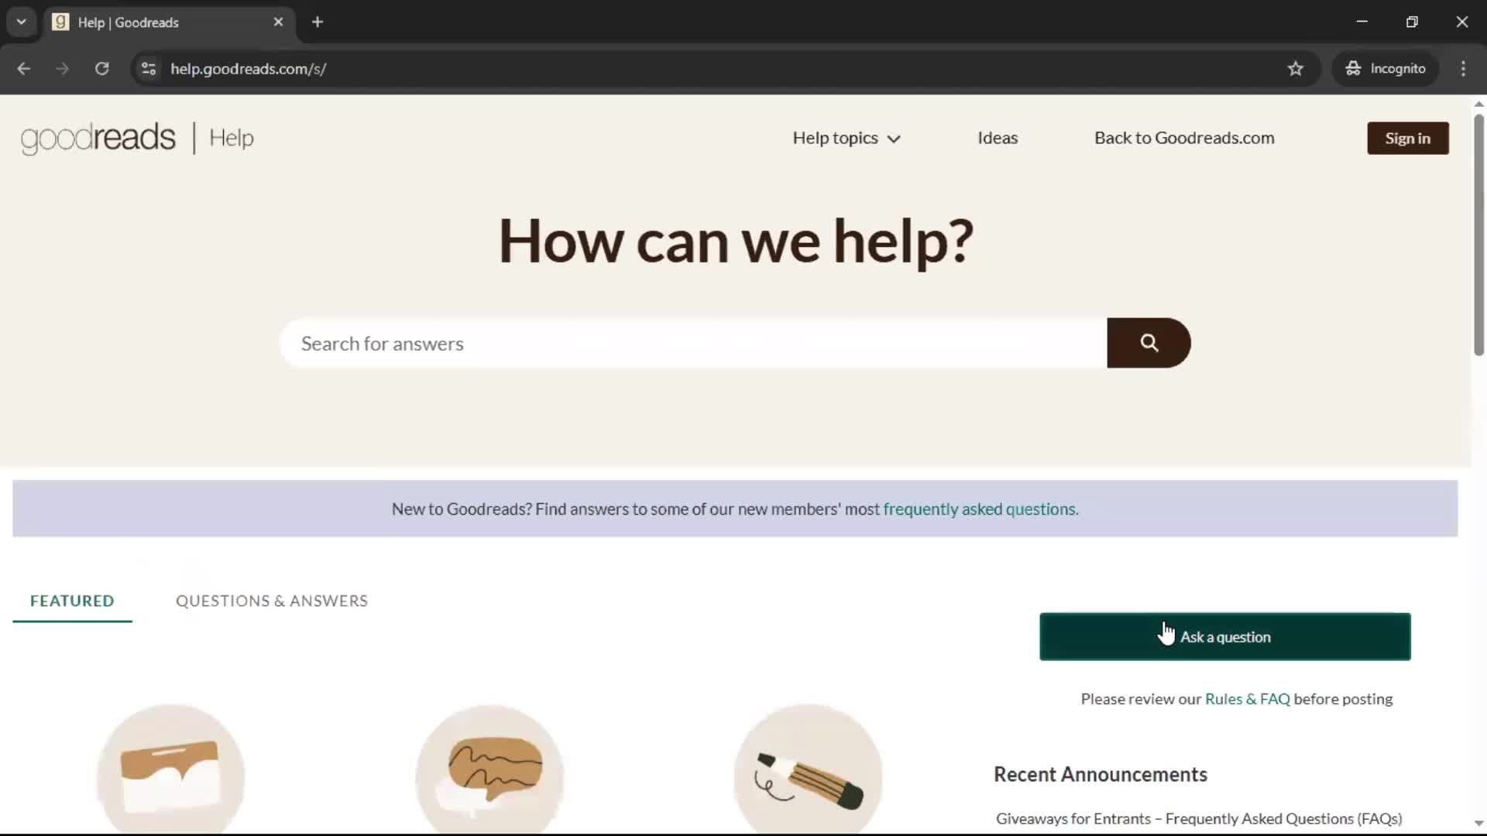The height and width of the screenshot is (836, 1487).
Task: Open the Rules & FAQ link
Action: [x=1247, y=699]
